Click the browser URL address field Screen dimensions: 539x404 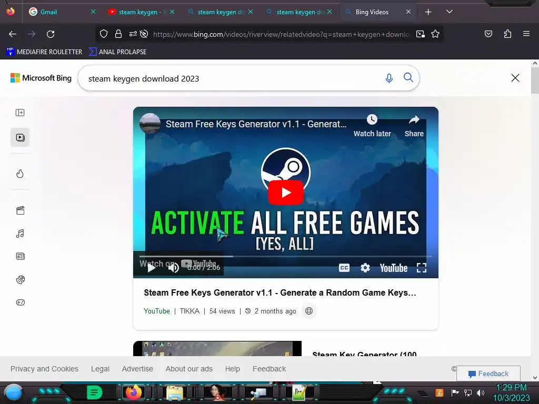(282, 34)
